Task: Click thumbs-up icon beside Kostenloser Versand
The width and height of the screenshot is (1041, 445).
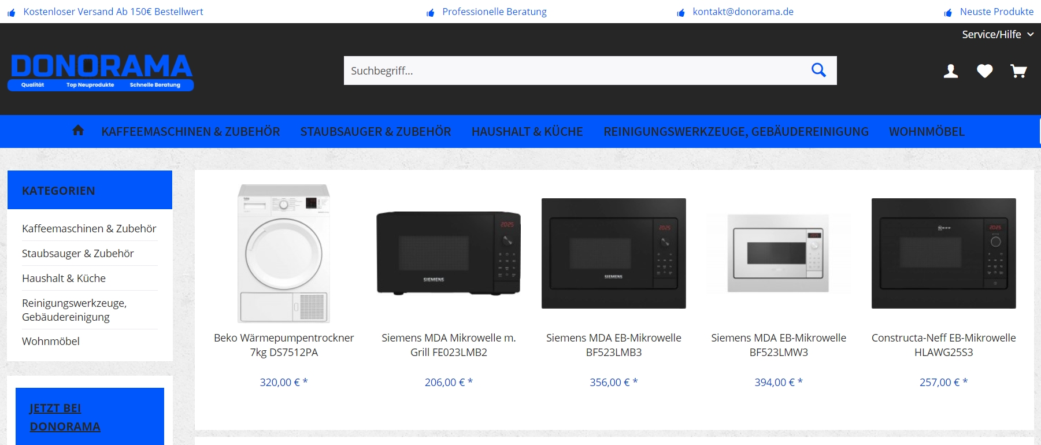Action: (11, 13)
